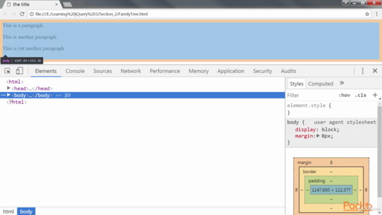Click box model content size 1147.650 × 112.377

coord(331,190)
